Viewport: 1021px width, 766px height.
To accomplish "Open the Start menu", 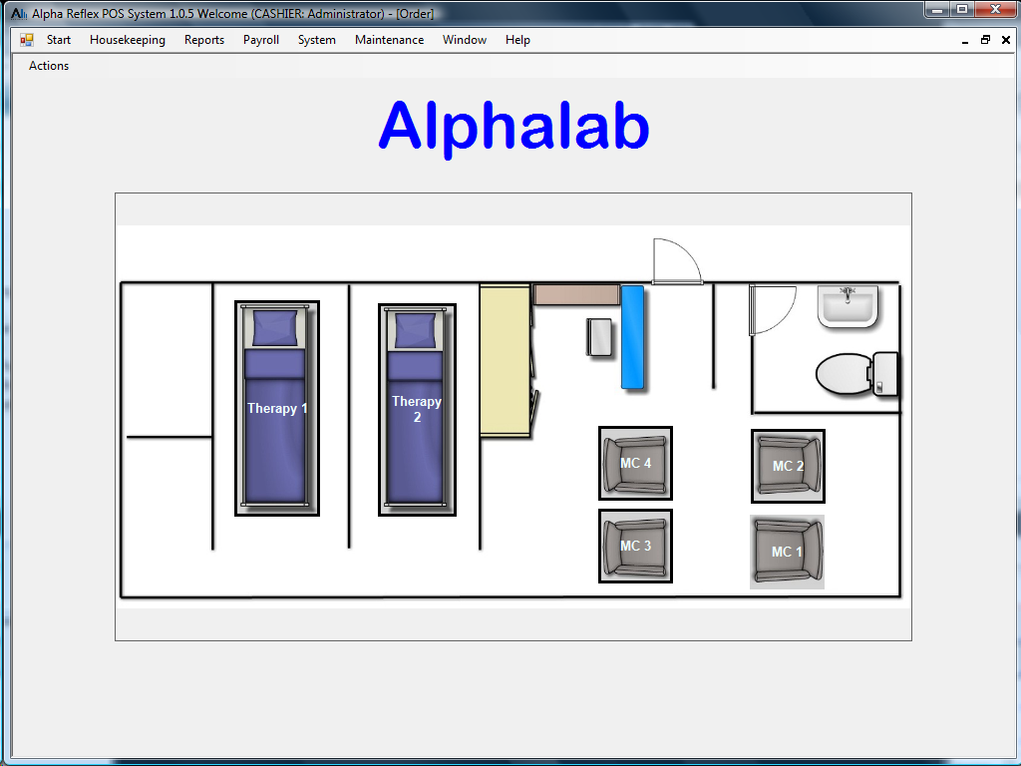I will [x=59, y=40].
